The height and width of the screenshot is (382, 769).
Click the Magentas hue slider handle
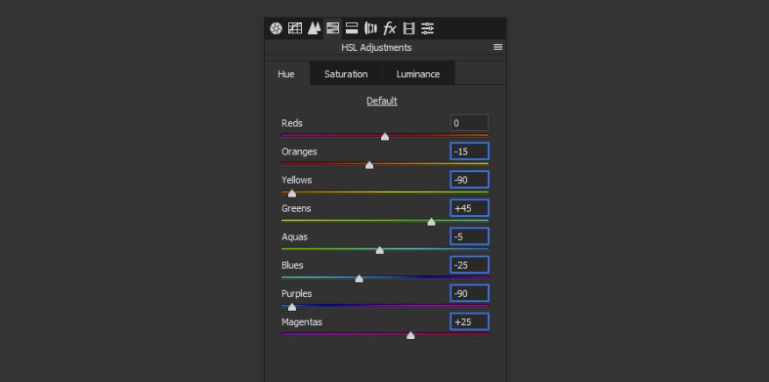pos(411,336)
